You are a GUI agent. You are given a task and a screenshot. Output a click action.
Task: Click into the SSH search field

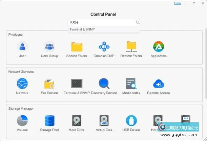101,23
